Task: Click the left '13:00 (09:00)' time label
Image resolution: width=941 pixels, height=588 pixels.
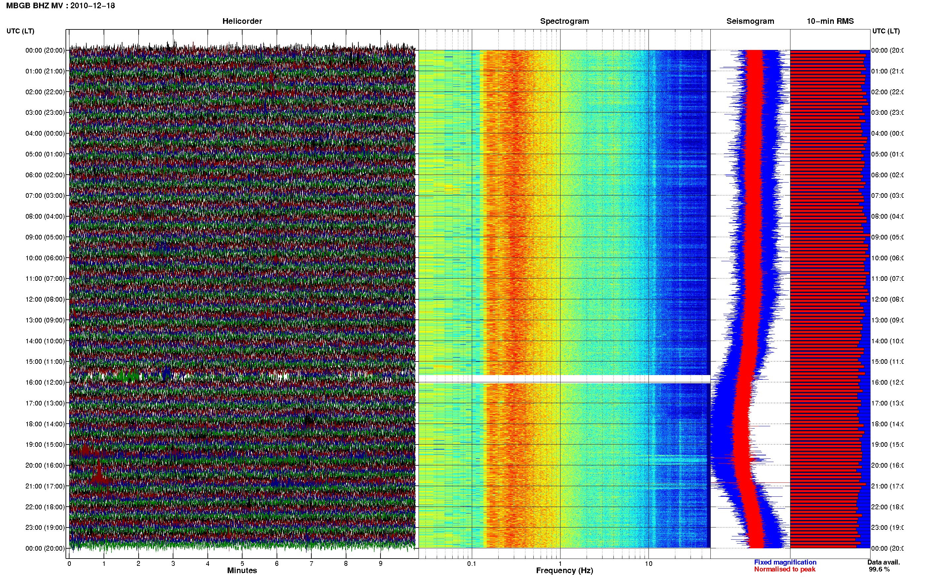Action: coord(45,320)
